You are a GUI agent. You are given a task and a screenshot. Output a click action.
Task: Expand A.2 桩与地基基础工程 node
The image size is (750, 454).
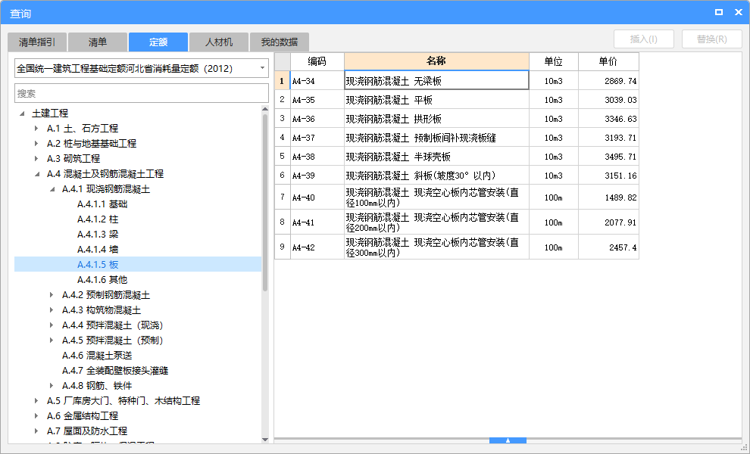[x=36, y=143]
